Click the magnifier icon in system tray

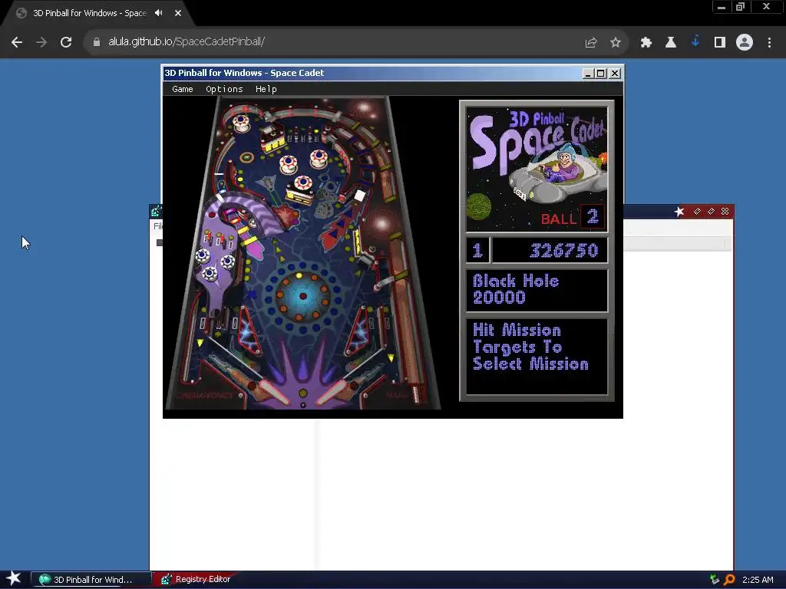pos(729,580)
